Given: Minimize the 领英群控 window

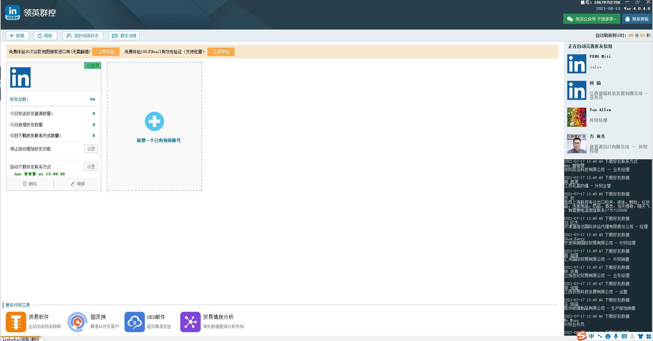Looking at the screenshot, I should click(627, 2).
